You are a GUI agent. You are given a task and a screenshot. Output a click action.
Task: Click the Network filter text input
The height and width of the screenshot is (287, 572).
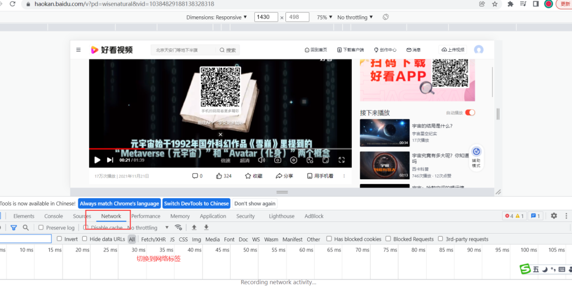point(25,239)
